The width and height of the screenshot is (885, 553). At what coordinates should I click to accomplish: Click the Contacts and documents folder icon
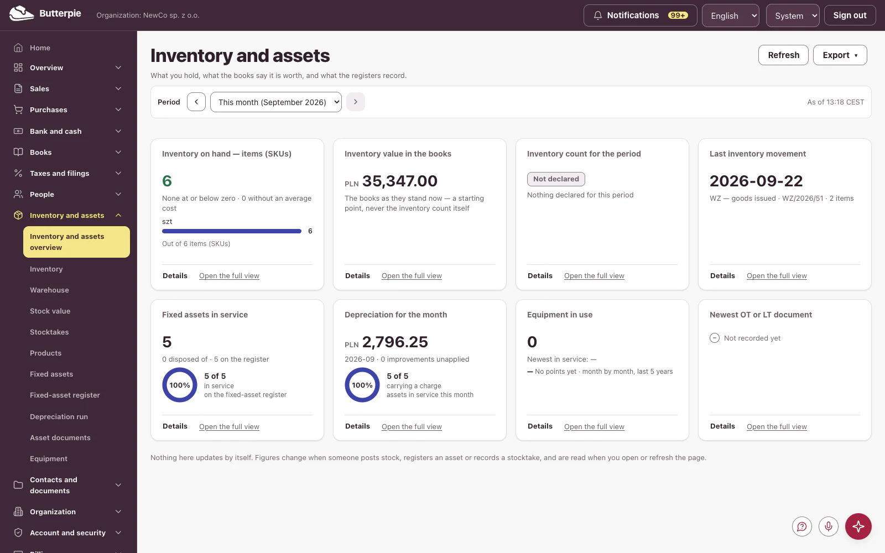click(x=18, y=485)
